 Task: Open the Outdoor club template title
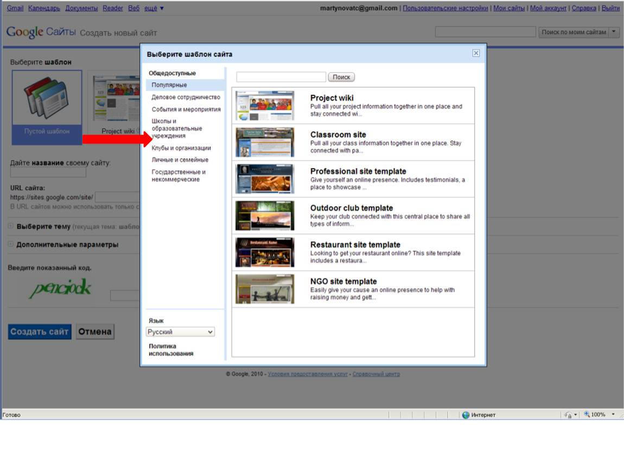click(x=352, y=208)
